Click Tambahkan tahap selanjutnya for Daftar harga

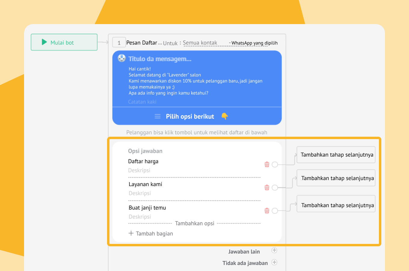pyautogui.click(x=336, y=155)
